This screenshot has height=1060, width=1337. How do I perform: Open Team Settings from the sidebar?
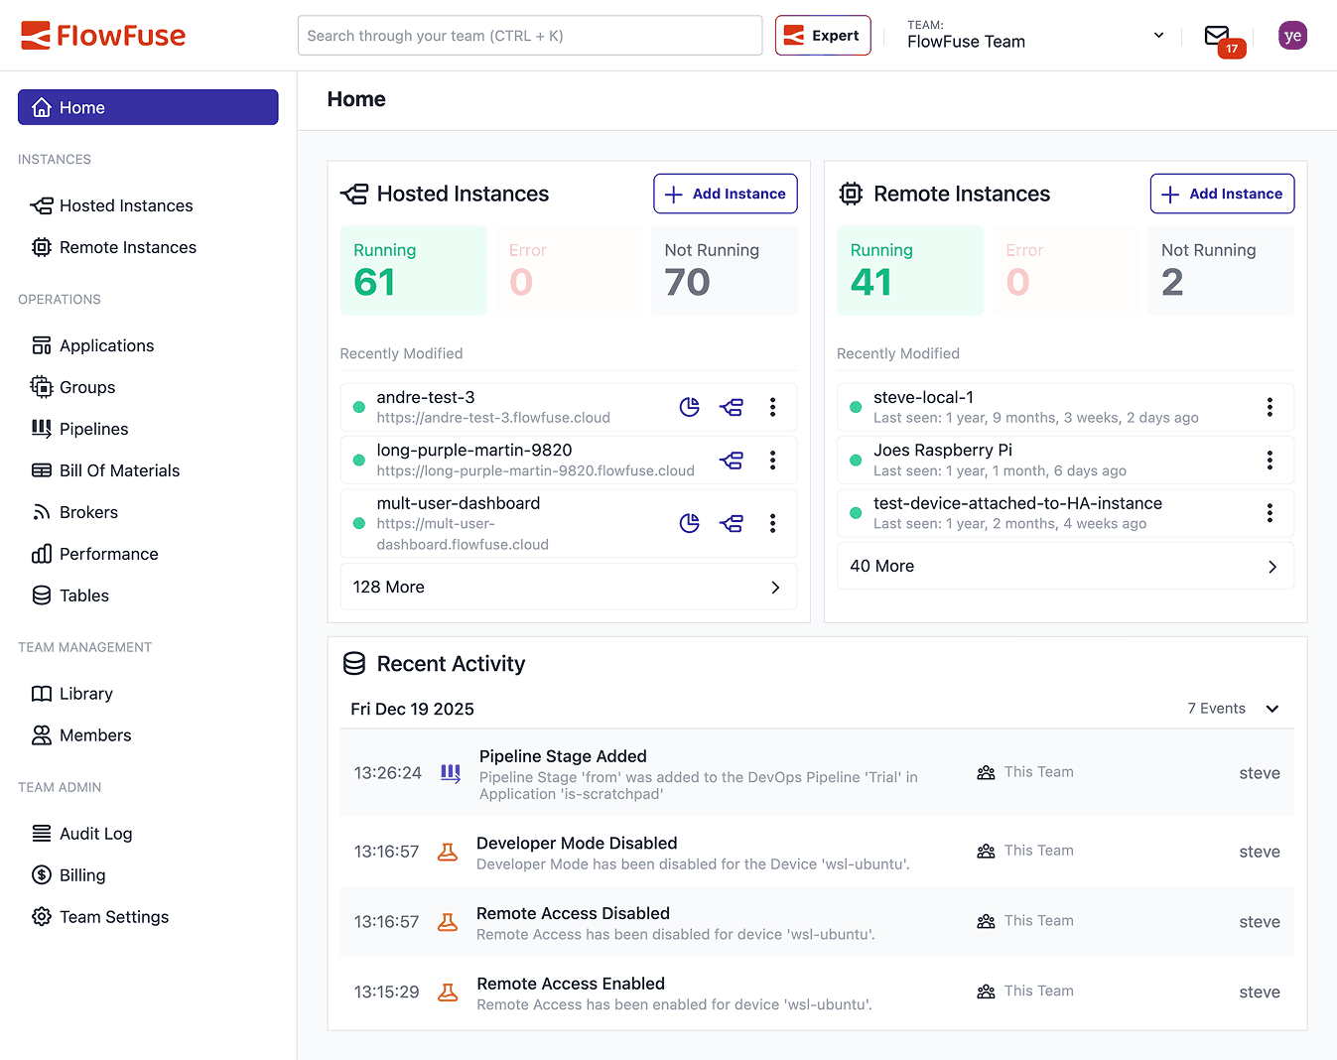113,916
